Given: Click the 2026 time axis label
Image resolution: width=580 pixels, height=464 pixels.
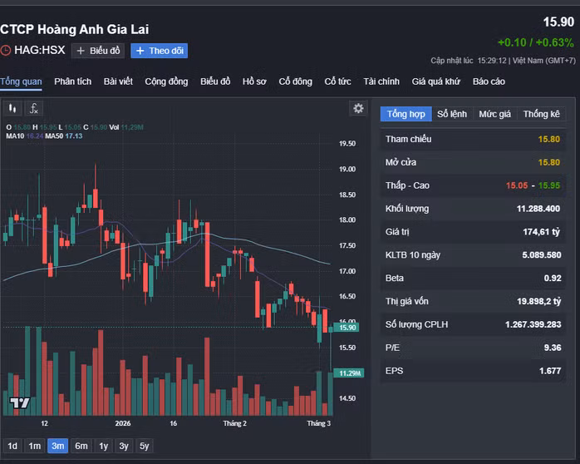Looking at the screenshot, I should point(123,423).
